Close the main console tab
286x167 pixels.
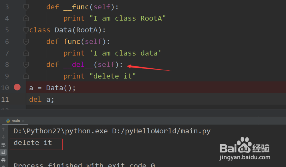(23, 121)
